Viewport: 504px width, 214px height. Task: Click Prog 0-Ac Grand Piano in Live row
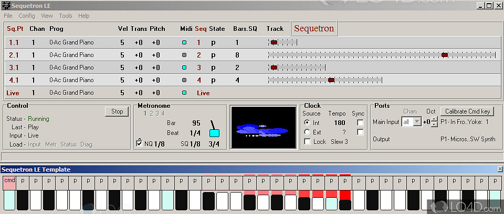72,93
